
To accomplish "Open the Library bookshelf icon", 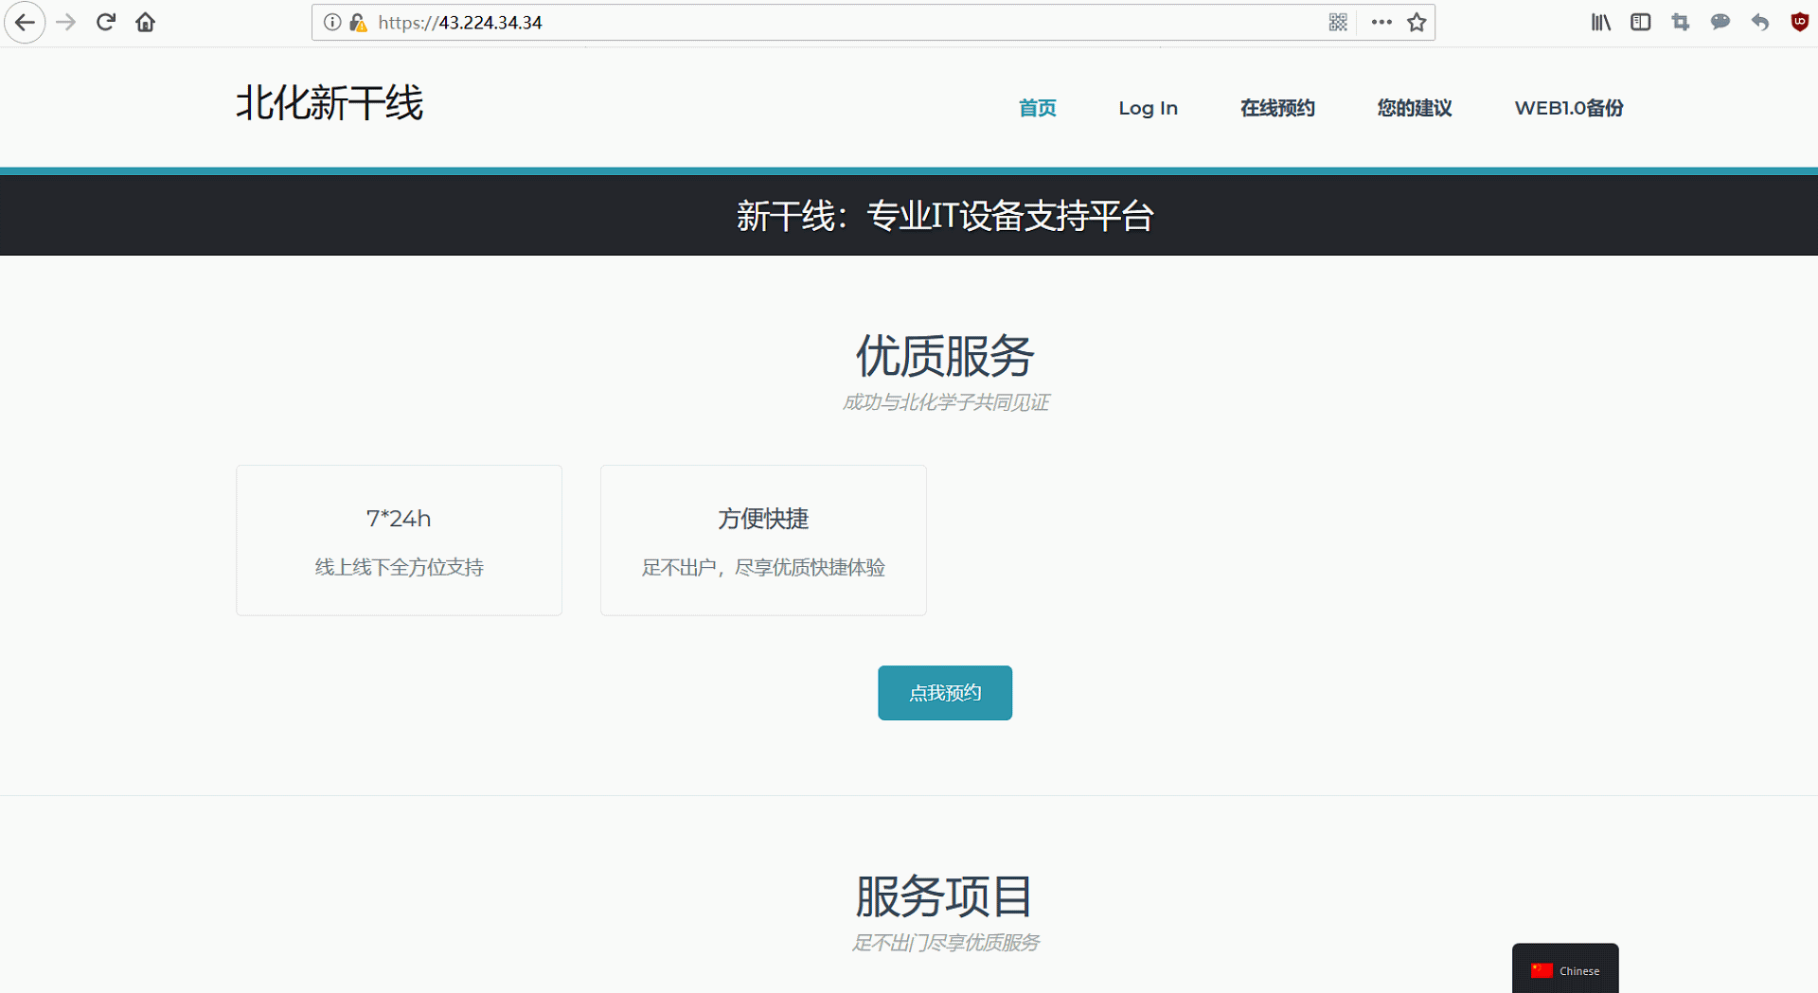I will (1600, 23).
